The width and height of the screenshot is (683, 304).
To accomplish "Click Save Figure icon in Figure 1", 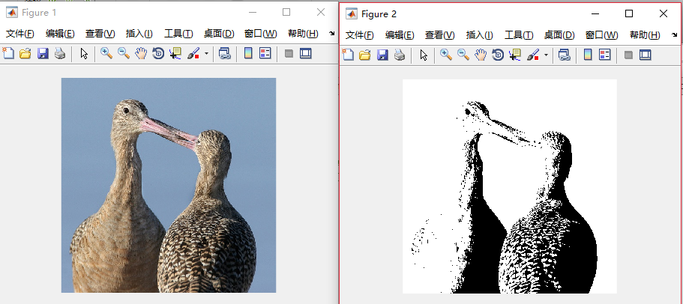I will pyautogui.click(x=43, y=53).
